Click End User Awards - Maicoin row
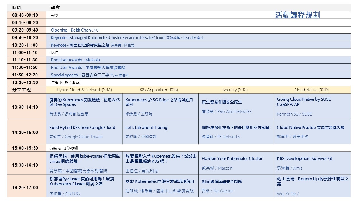 (x=75, y=60)
